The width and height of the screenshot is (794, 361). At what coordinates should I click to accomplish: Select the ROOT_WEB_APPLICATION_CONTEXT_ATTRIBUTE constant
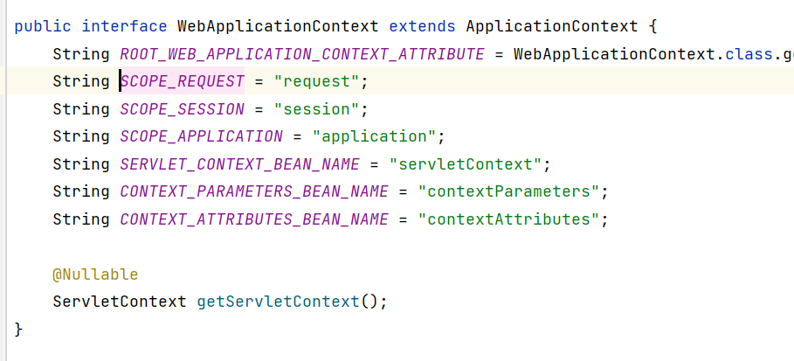pos(302,54)
